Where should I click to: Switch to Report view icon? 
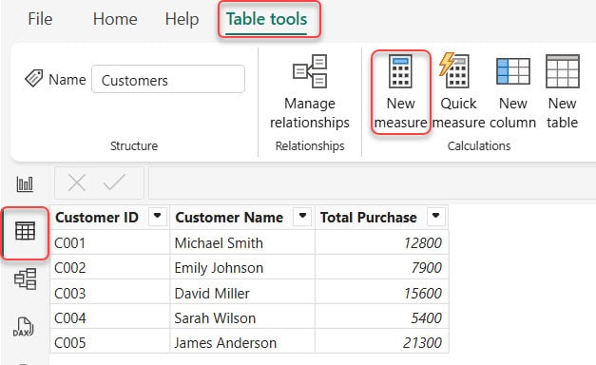(x=25, y=184)
